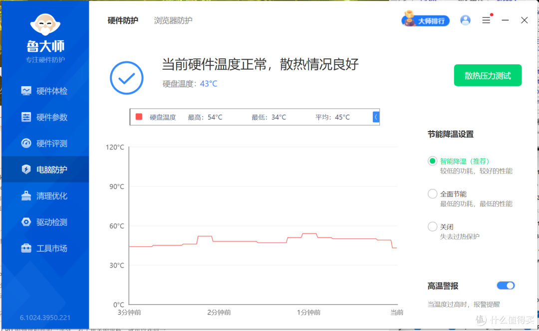The width and height of the screenshot is (539, 331).
Task: Click the 43°C disk temperature value
Action: [209, 84]
